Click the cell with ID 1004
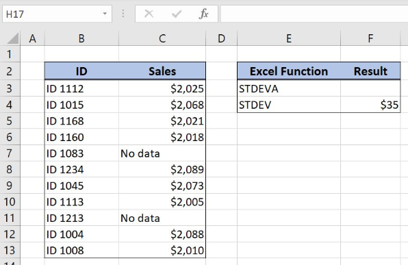This screenshot has width=408, height=265. [x=81, y=234]
